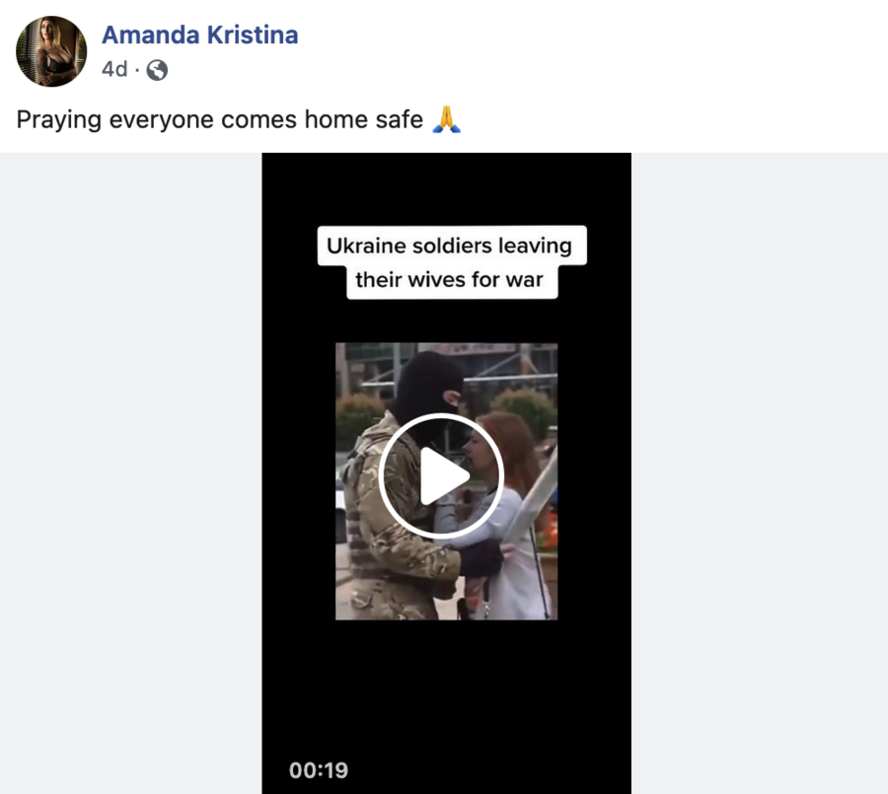
Task: Click the gray margin right of the video
Action: tap(760, 472)
